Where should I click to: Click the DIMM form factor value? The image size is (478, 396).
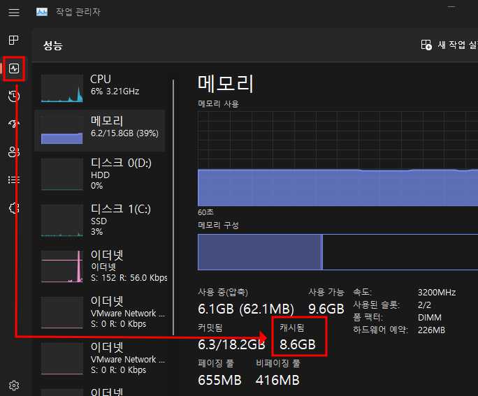click(430, 318)
